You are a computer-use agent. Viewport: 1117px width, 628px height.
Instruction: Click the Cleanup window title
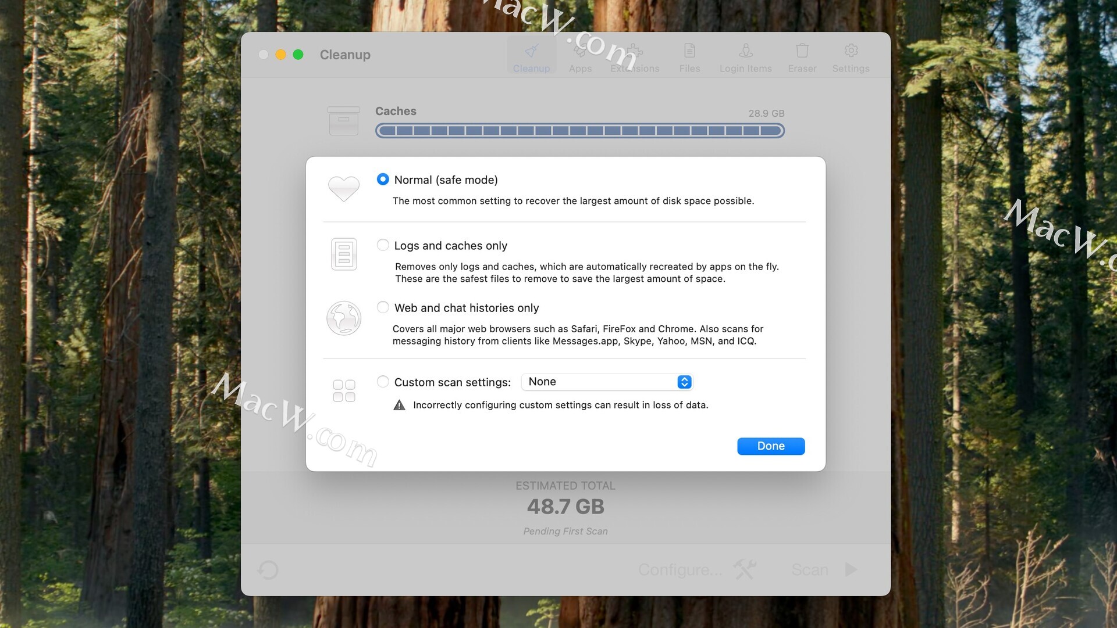[345, 55]
